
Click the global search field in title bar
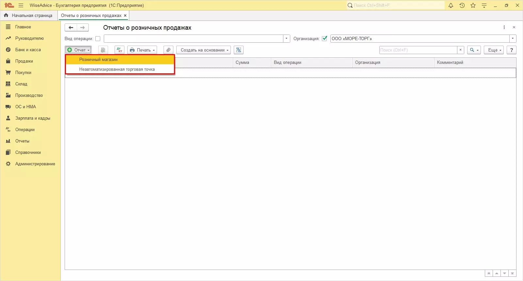(395, 5)
